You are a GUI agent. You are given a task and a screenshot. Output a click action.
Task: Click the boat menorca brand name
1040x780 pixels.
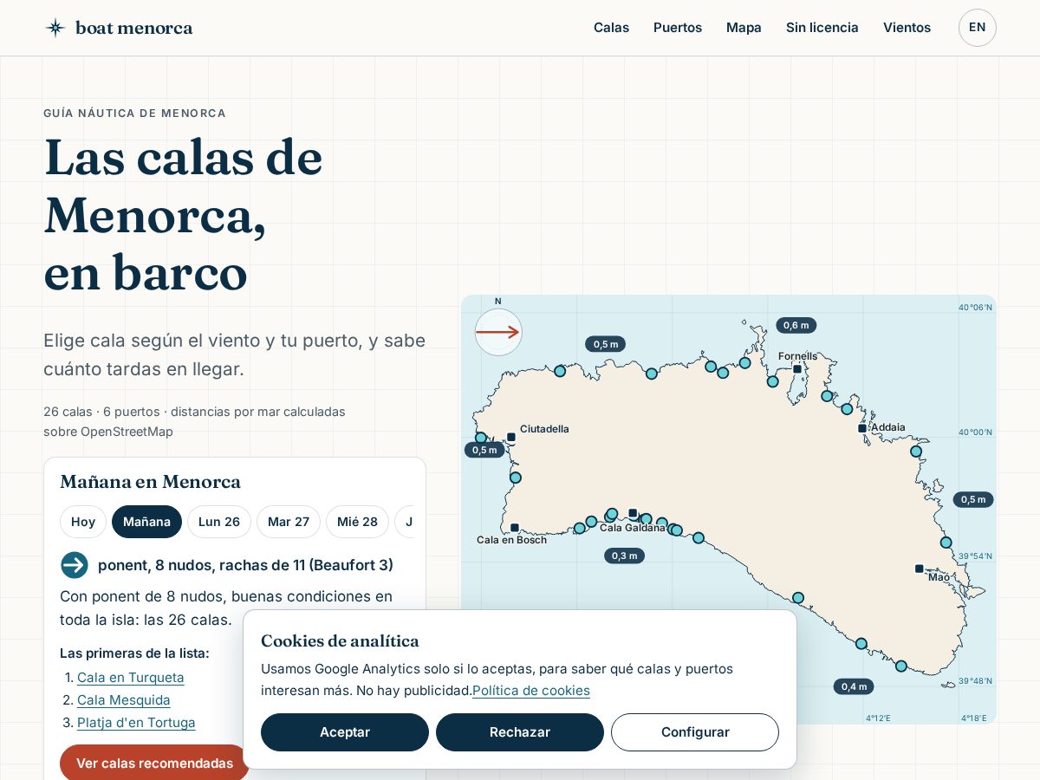134,28
